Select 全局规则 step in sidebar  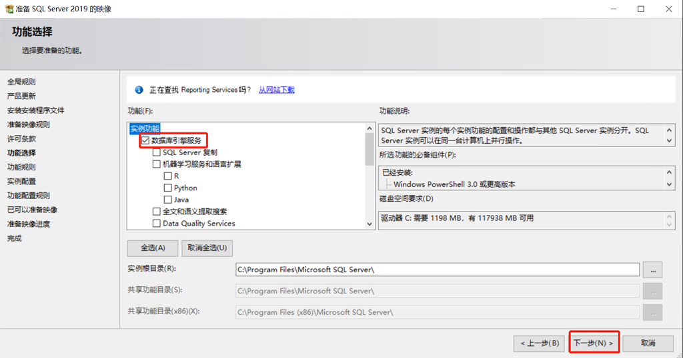pos(21,82)
